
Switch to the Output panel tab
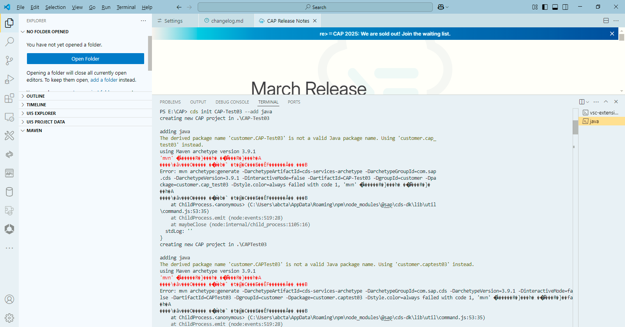pyautogui.click(x=198, y=102)
